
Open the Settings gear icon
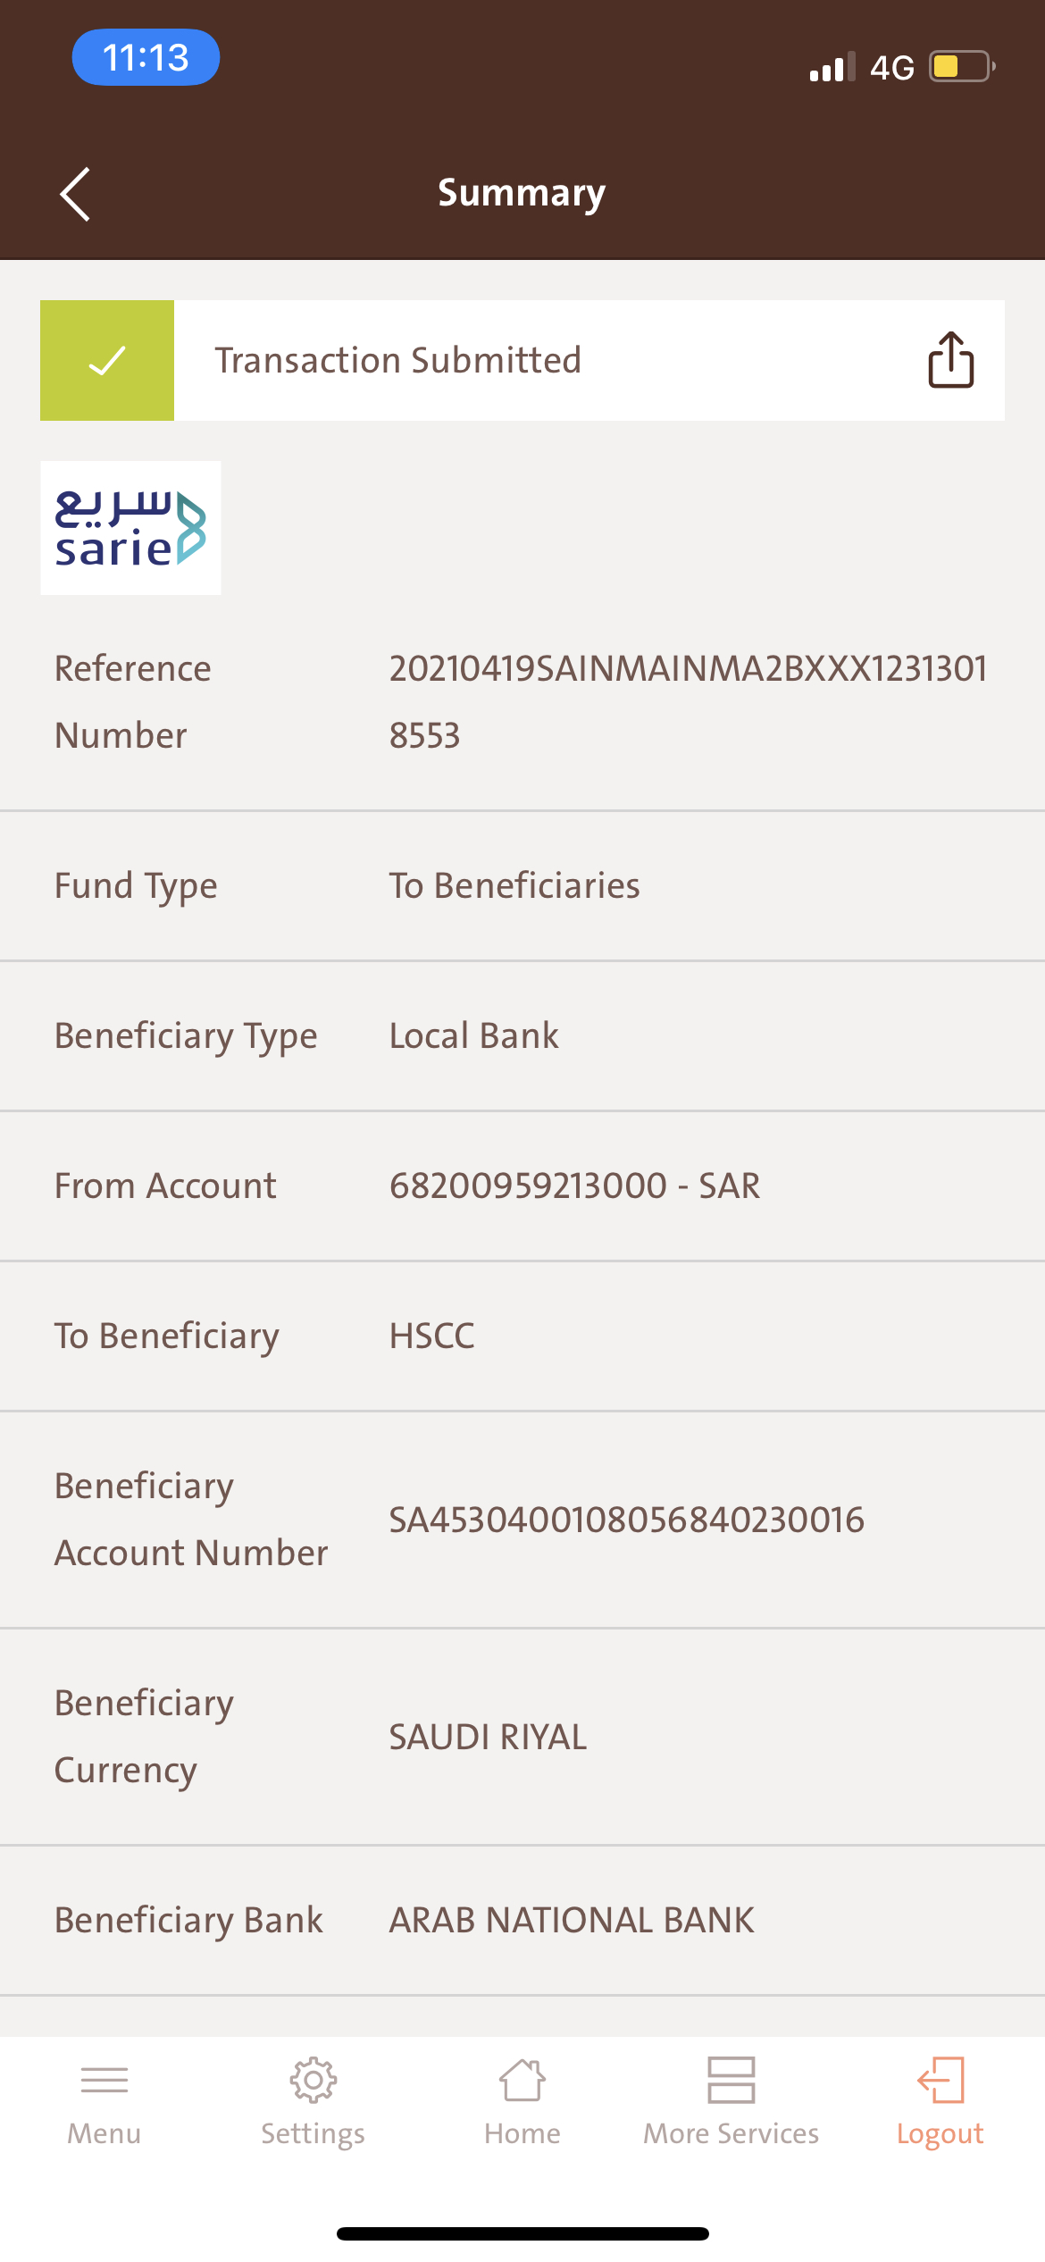point(313,2080)
